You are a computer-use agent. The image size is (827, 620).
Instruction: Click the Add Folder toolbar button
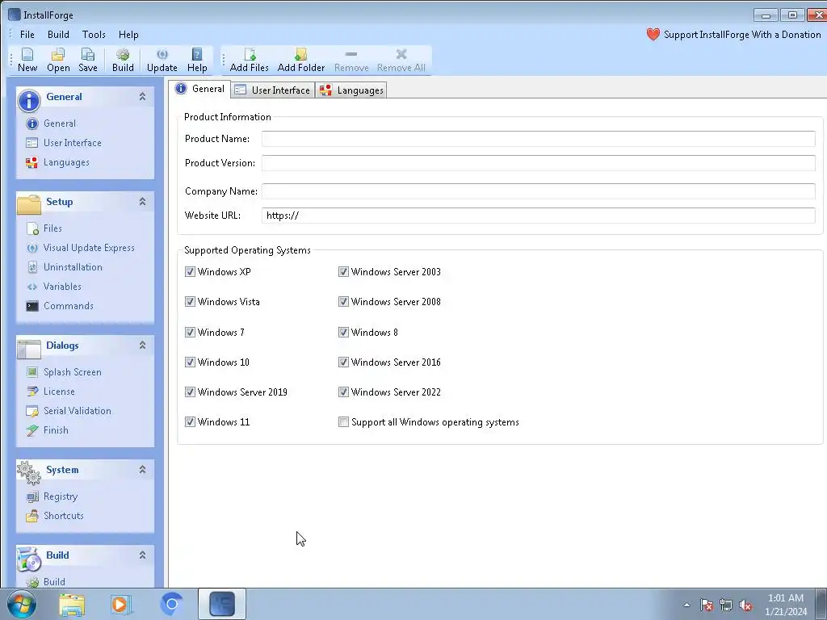[301, 60]
